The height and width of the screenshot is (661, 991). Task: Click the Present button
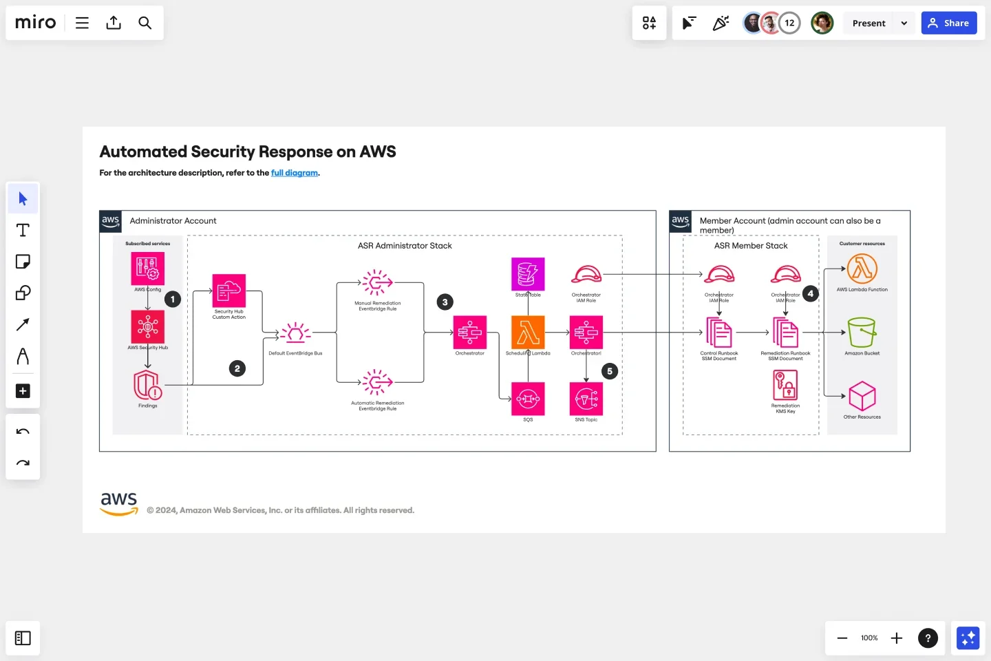point(869,23)
